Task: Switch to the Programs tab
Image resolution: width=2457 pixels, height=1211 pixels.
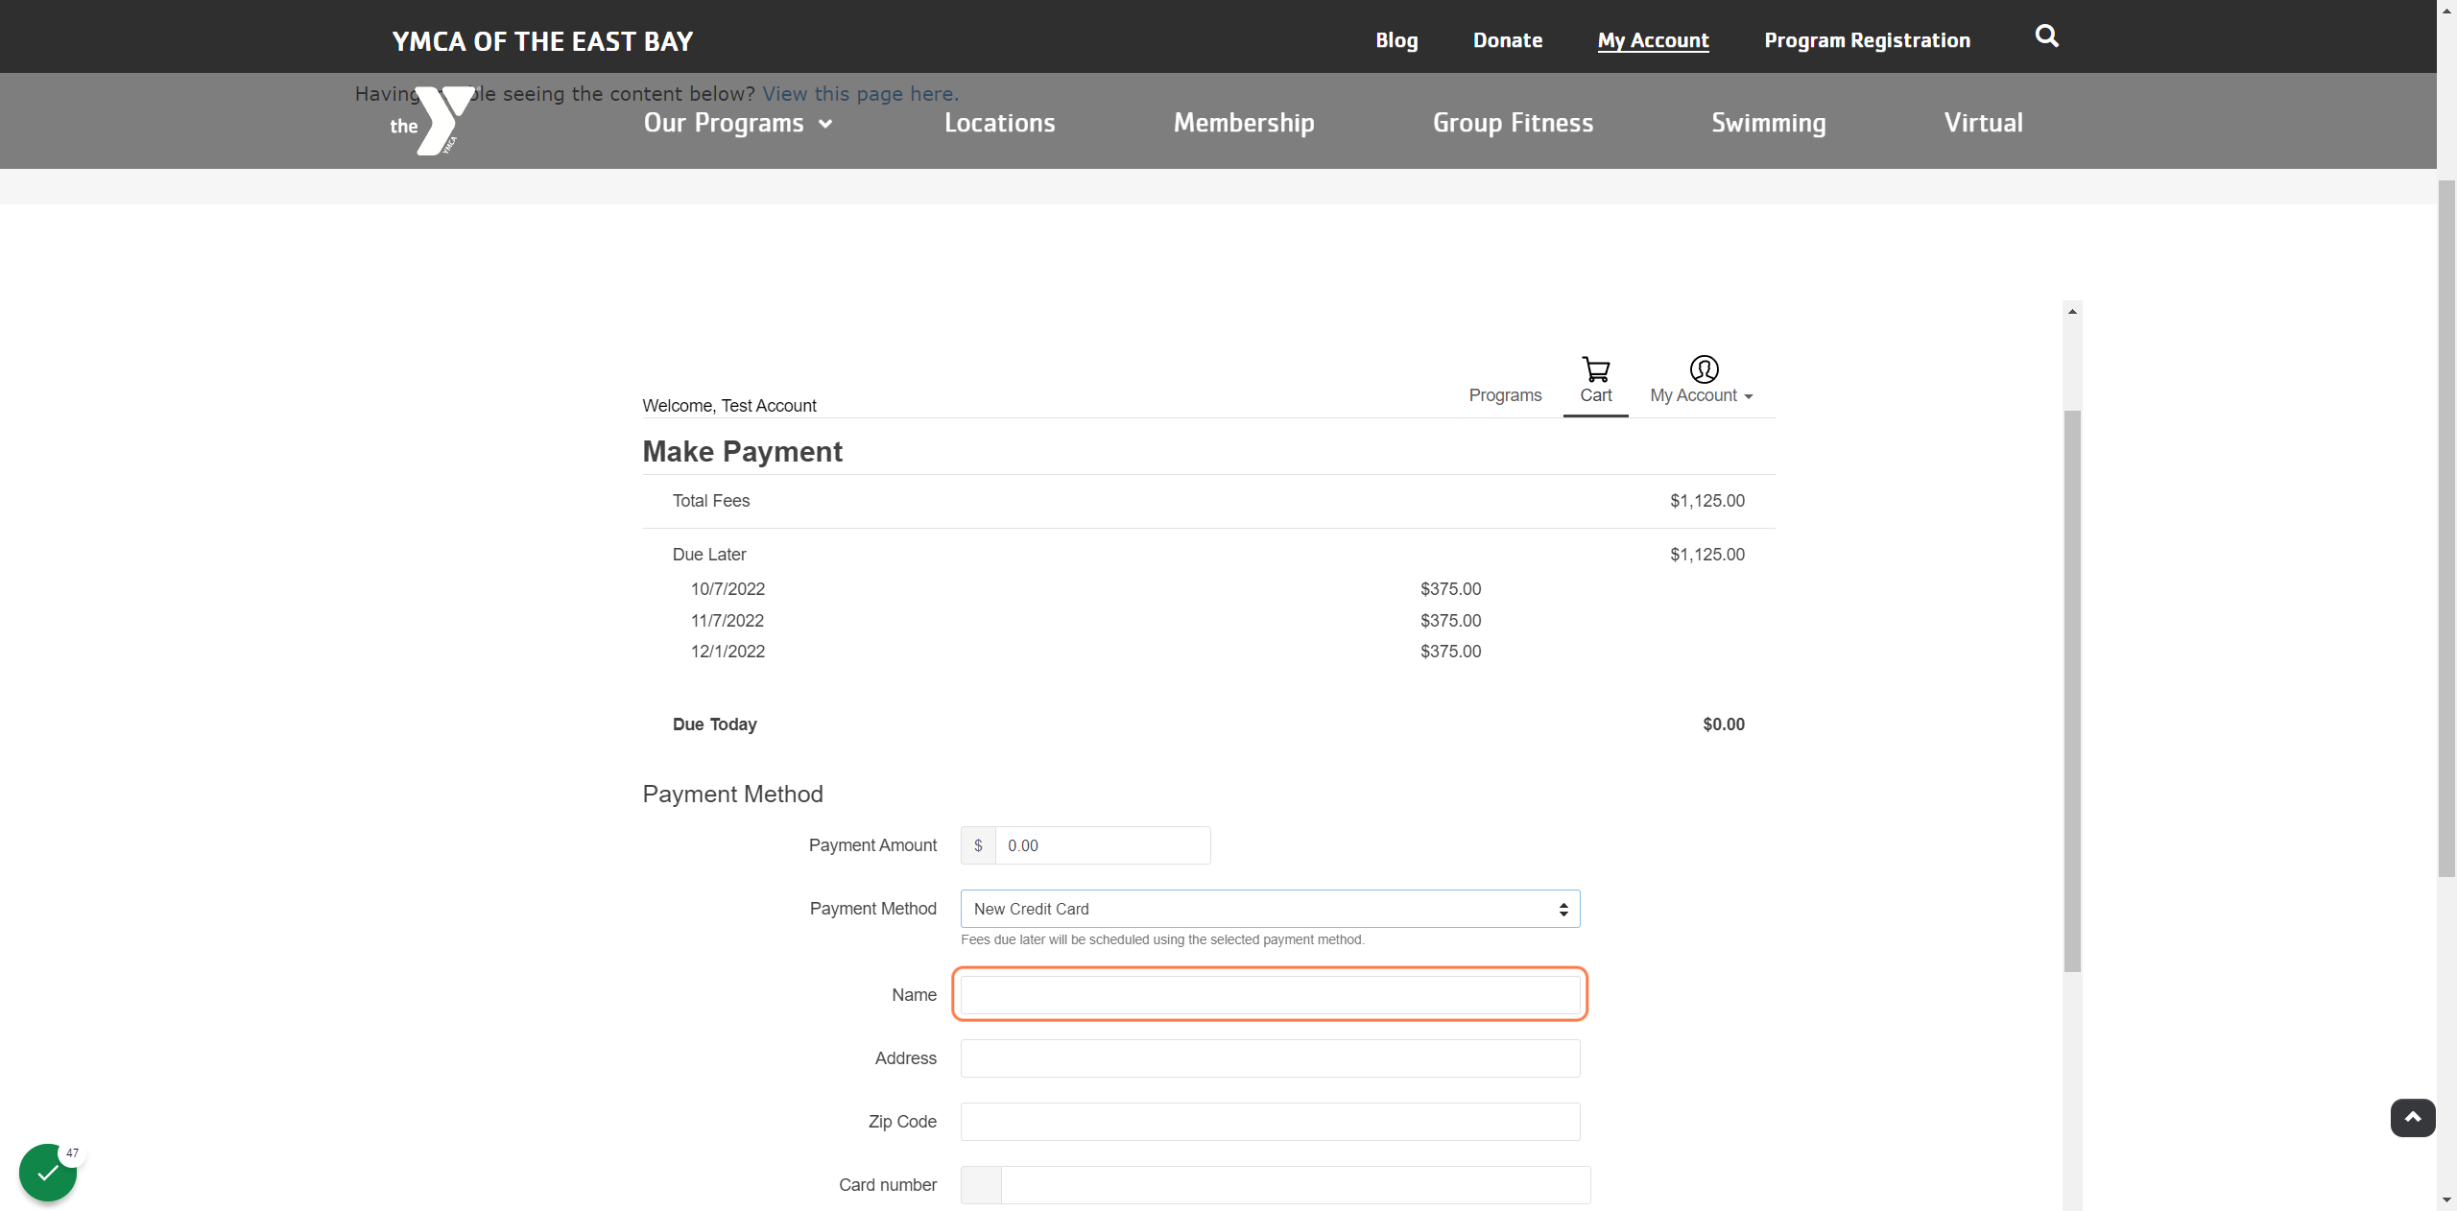Action: (1505, 395)
